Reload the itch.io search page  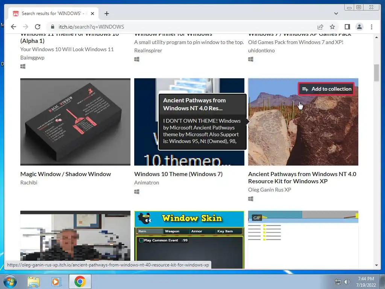coord(38,27)
